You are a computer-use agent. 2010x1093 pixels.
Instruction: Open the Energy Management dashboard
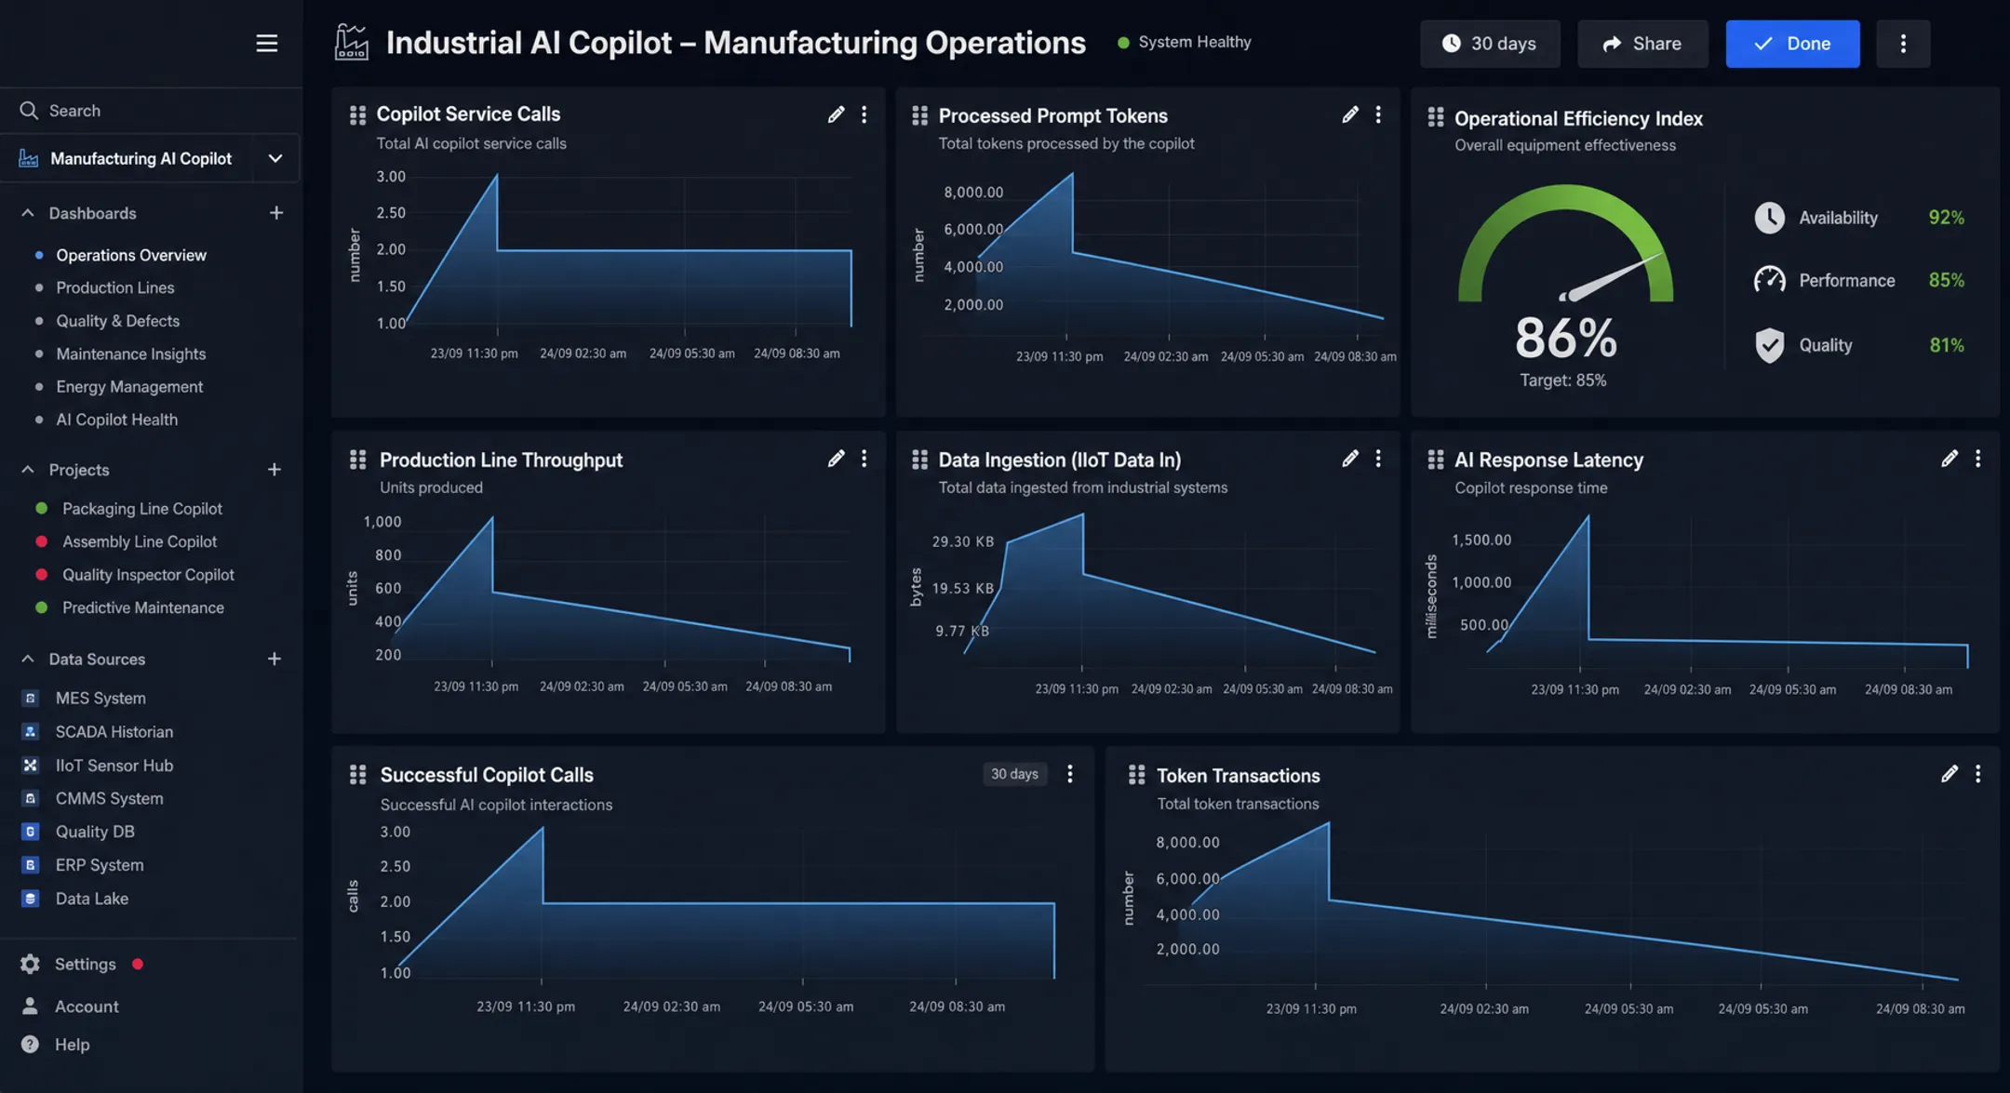(129, 387)
